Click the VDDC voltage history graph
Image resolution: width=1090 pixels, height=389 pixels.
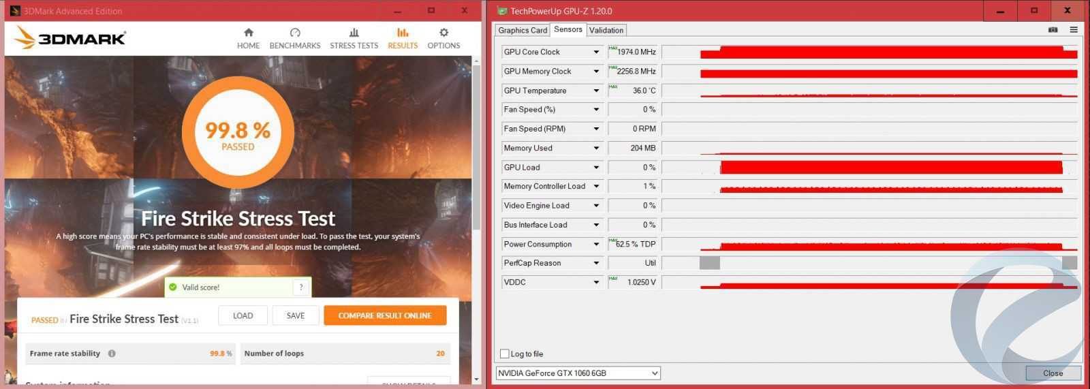[870, 282]
